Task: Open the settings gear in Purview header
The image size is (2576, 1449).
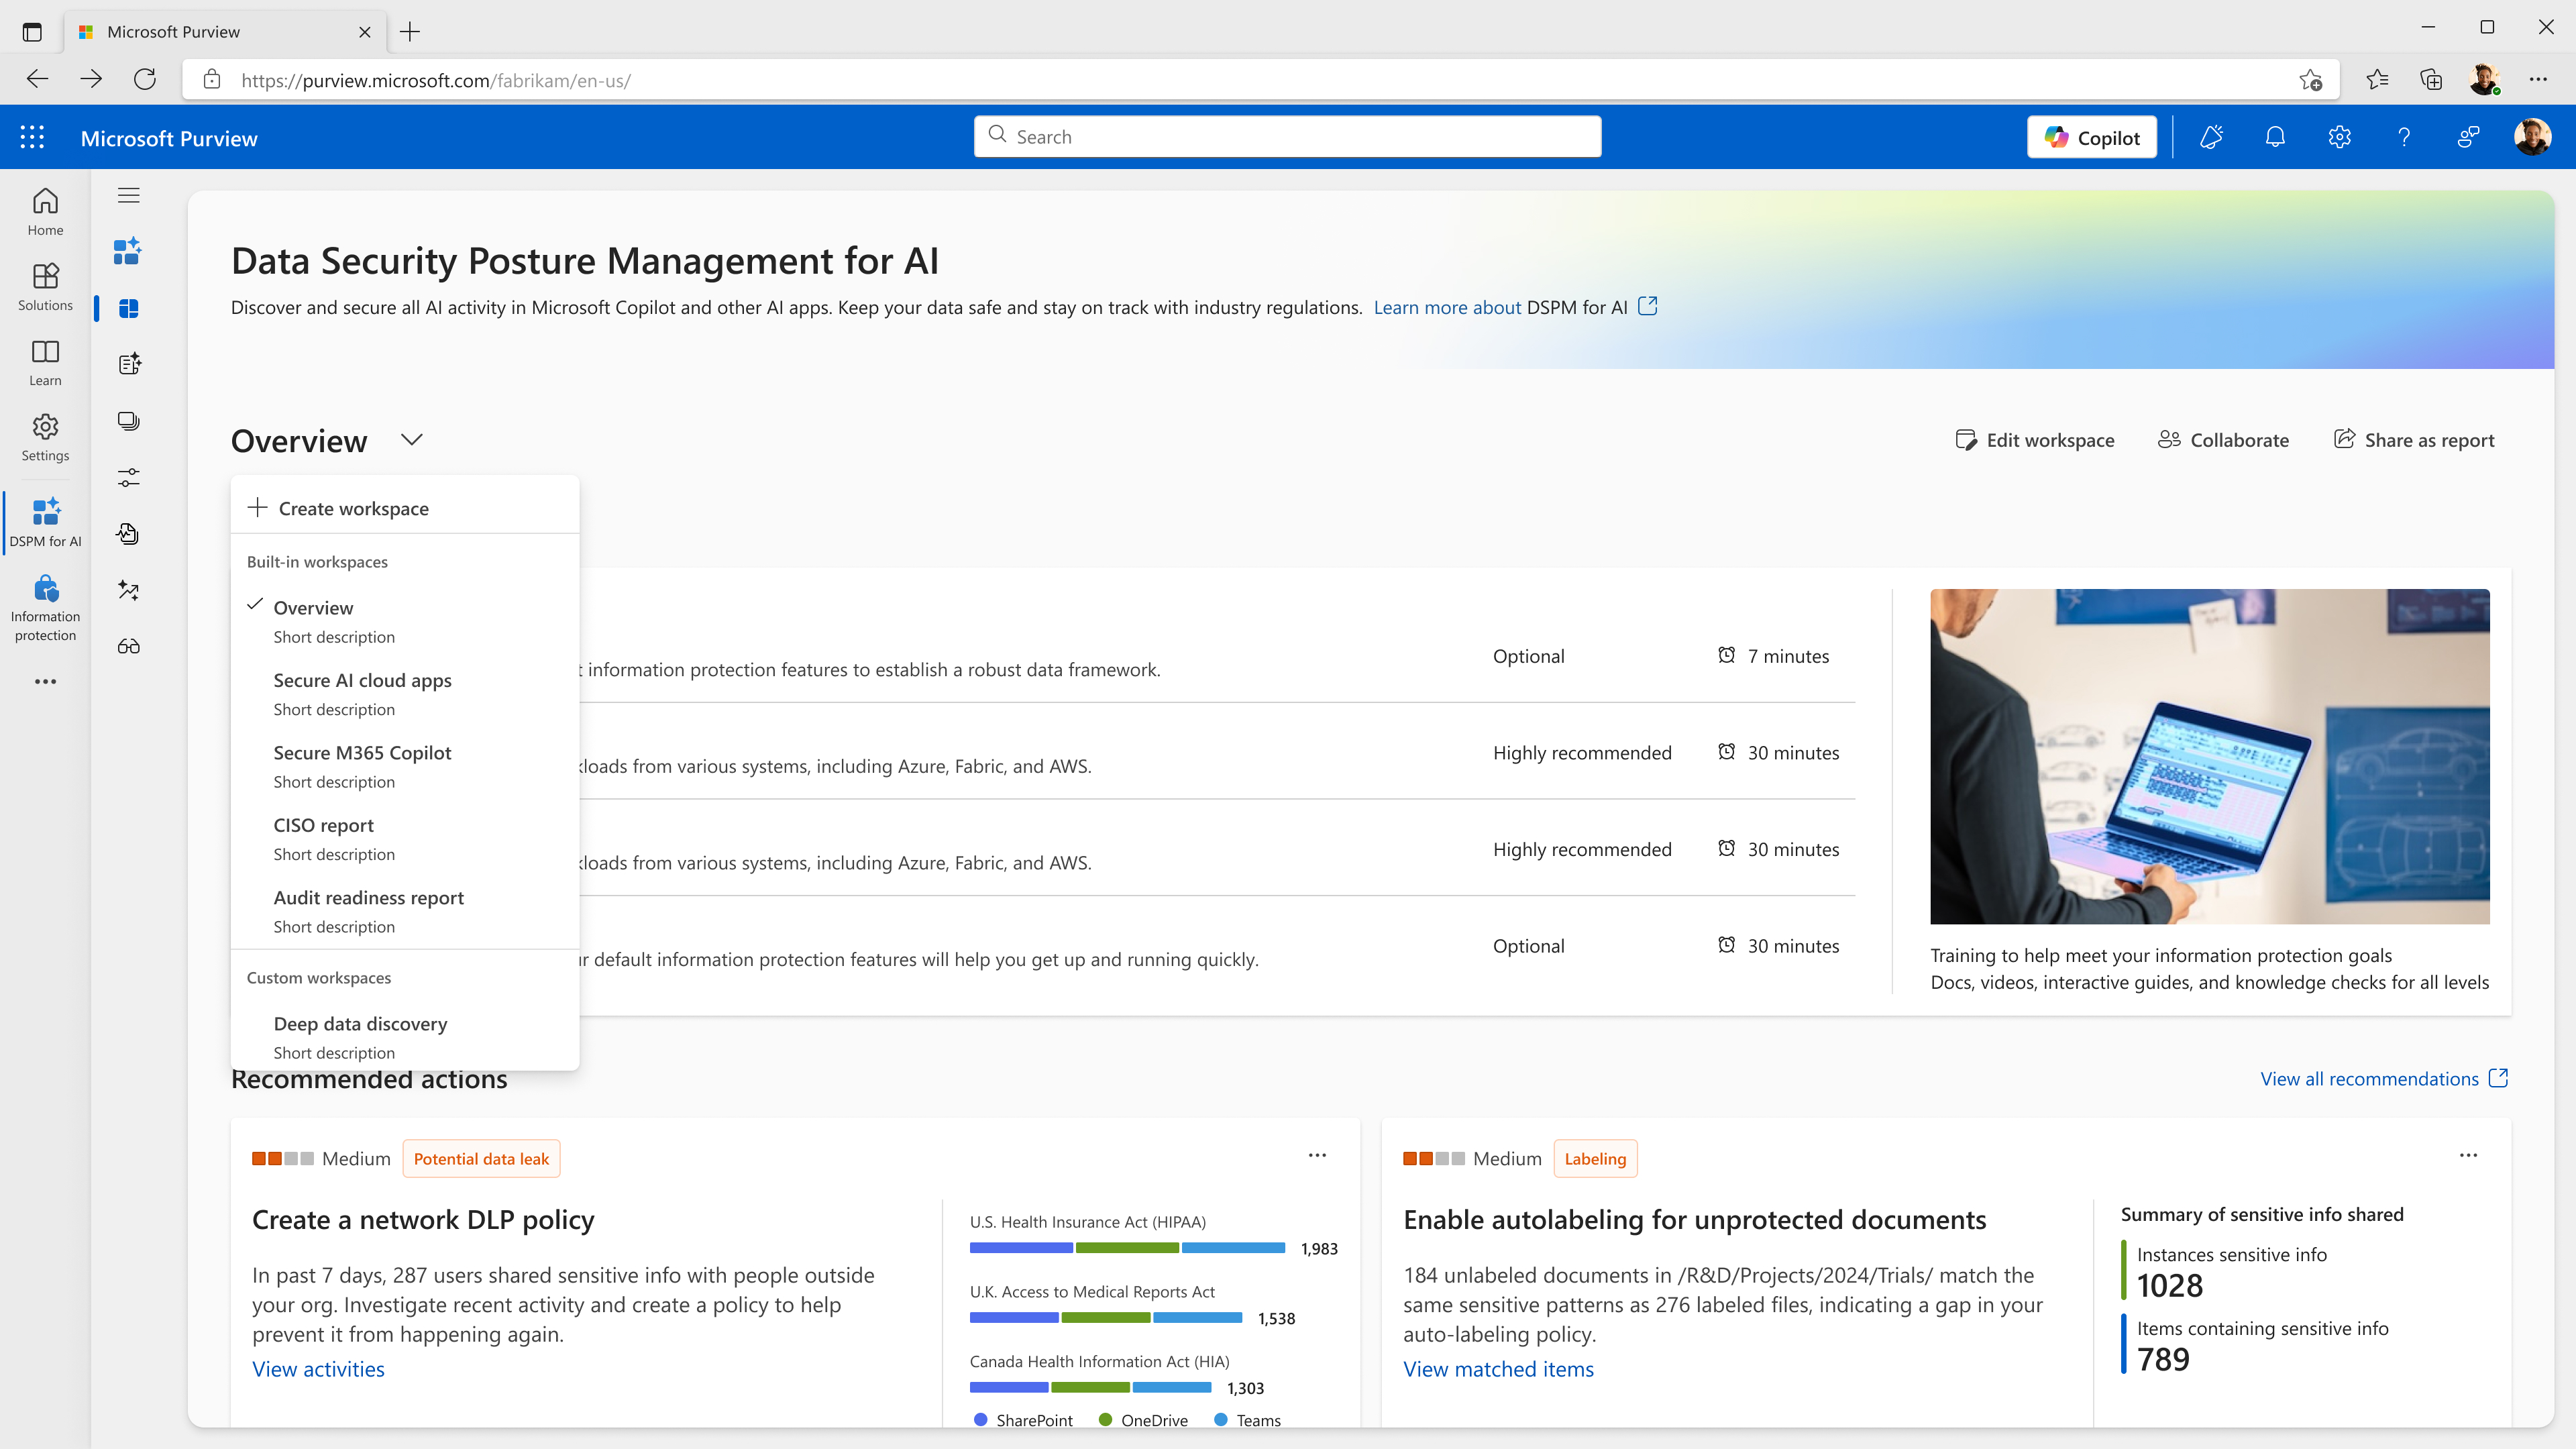Action: pyautogui.click(x=2339, y=137)
